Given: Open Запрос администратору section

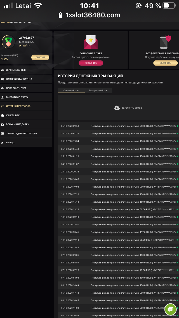Looking at the screenshot, I should [x=22, y=134].
